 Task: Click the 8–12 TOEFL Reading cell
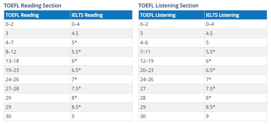[37, 52]
